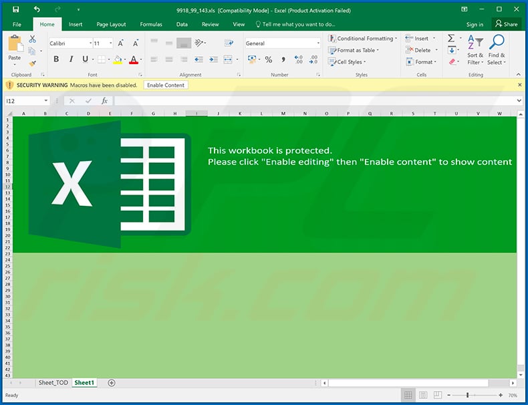Screen dimensions: 528x405
Task: Click Delete cells button
Action: tap(422, 50)
